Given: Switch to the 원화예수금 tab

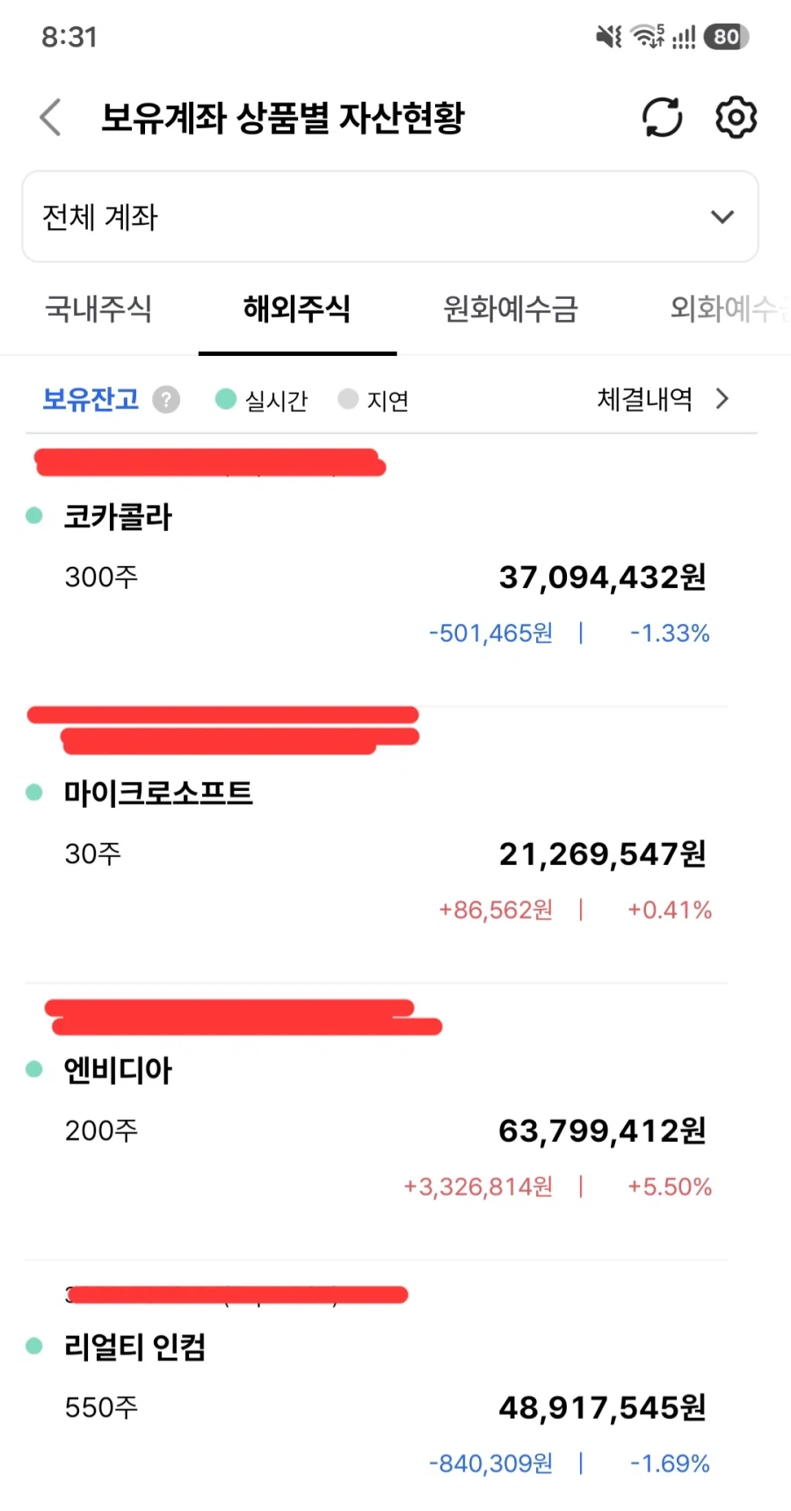Looking at the screenshot, I should (510, 309).
